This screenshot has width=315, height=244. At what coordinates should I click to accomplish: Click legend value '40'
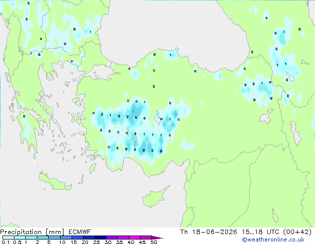coord(131,242)
